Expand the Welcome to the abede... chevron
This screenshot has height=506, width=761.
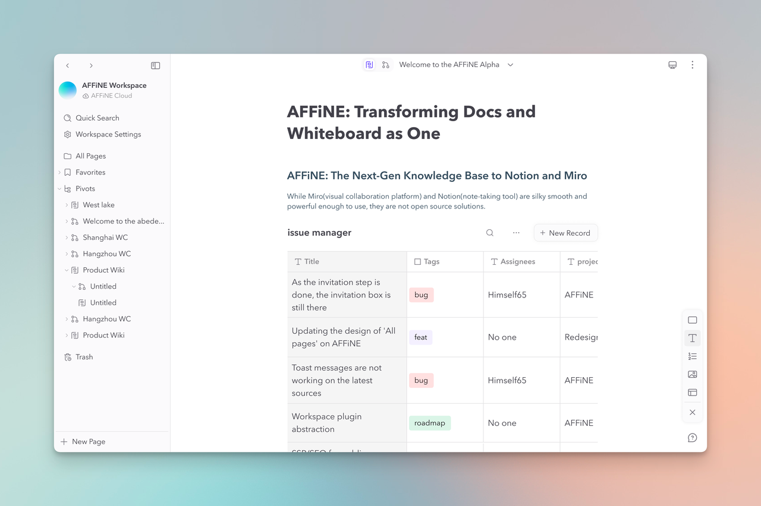(x=67, y=221)
